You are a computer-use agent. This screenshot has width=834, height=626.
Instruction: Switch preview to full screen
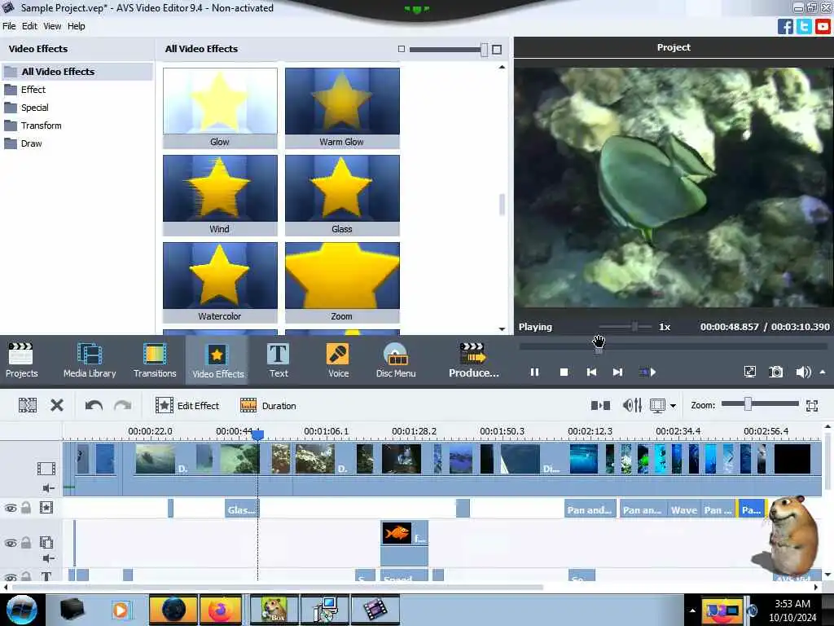click(x=749, y=372)
